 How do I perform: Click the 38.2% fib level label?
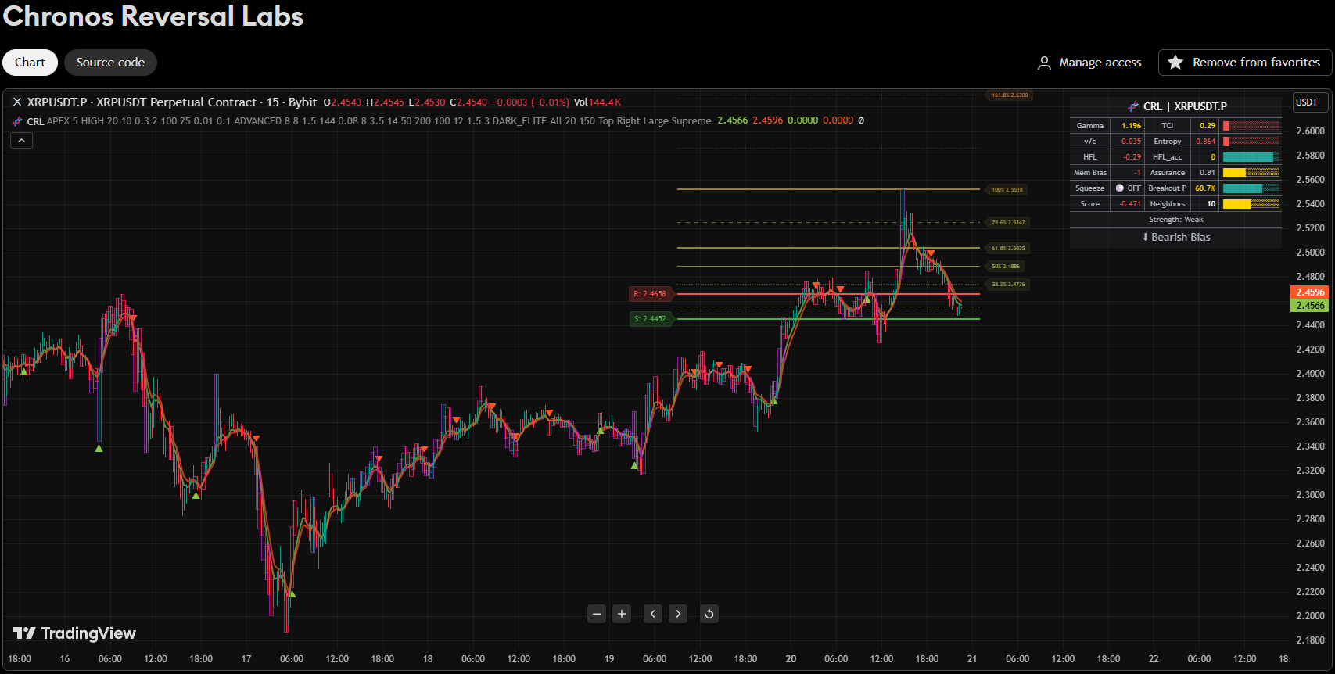(1007, 284)
